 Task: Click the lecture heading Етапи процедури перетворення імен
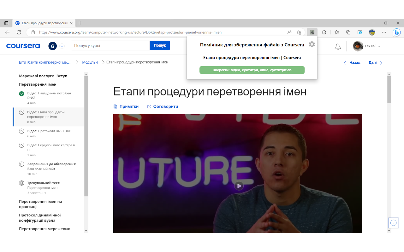click(210, 92)
